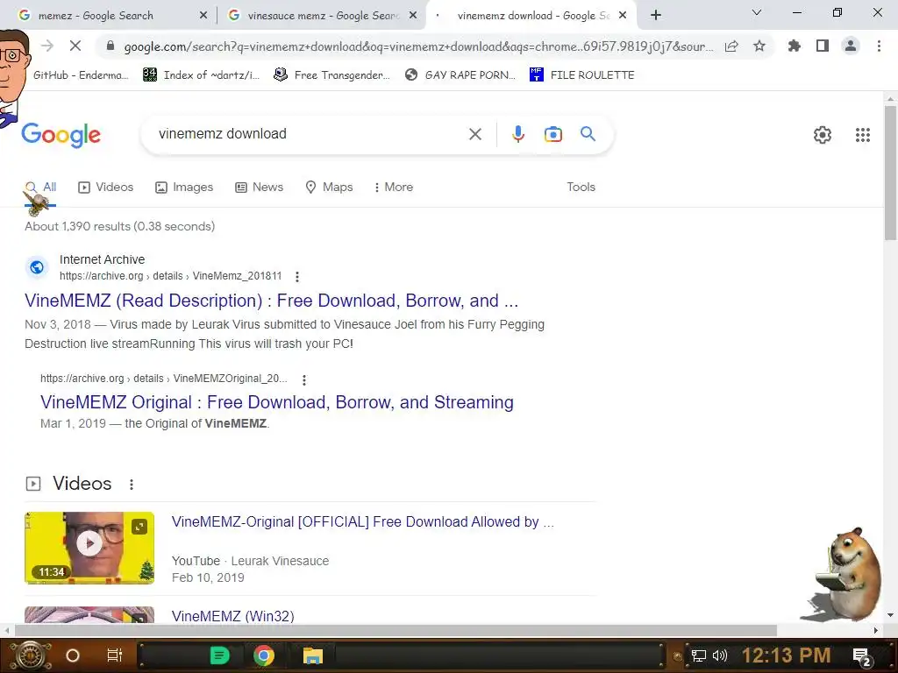Bookmark this page with star icon
Viewport: 898px width, 673px height.
point(759,46)
